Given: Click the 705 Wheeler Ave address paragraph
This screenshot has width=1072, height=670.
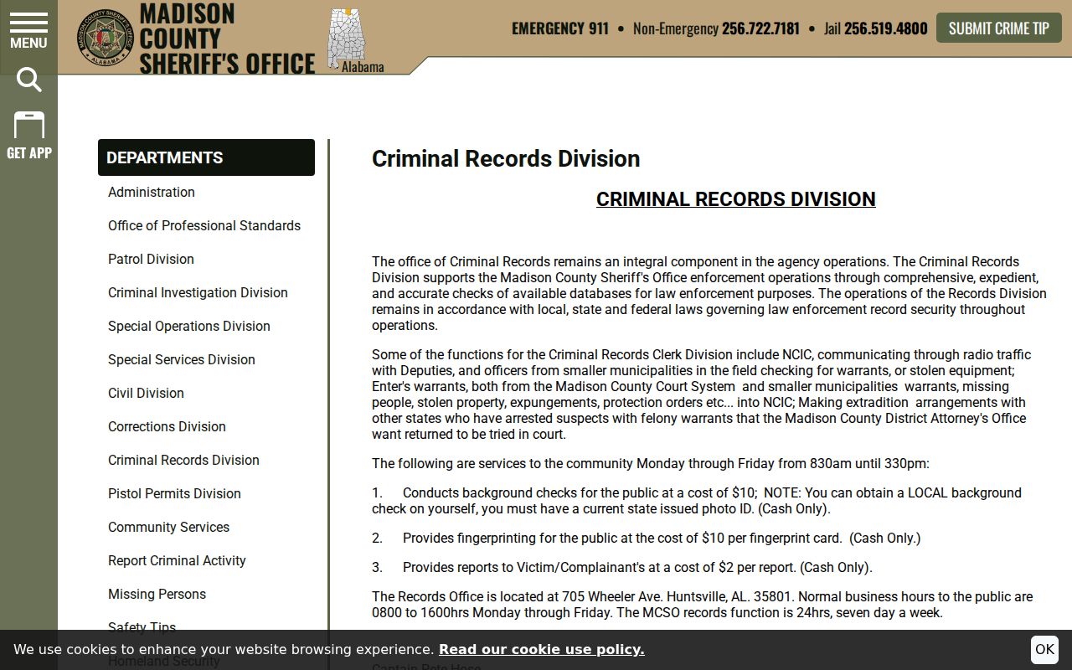Looking at the screenshot, I should pos(703,605).
